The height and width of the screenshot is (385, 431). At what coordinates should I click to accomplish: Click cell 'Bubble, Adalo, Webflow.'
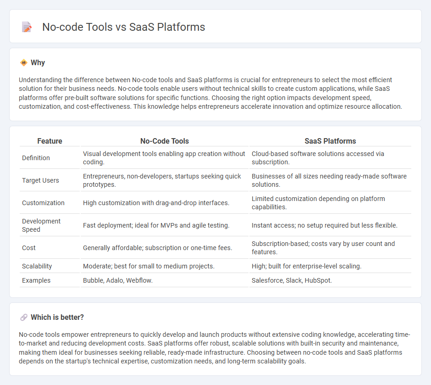tap(164, 280)
